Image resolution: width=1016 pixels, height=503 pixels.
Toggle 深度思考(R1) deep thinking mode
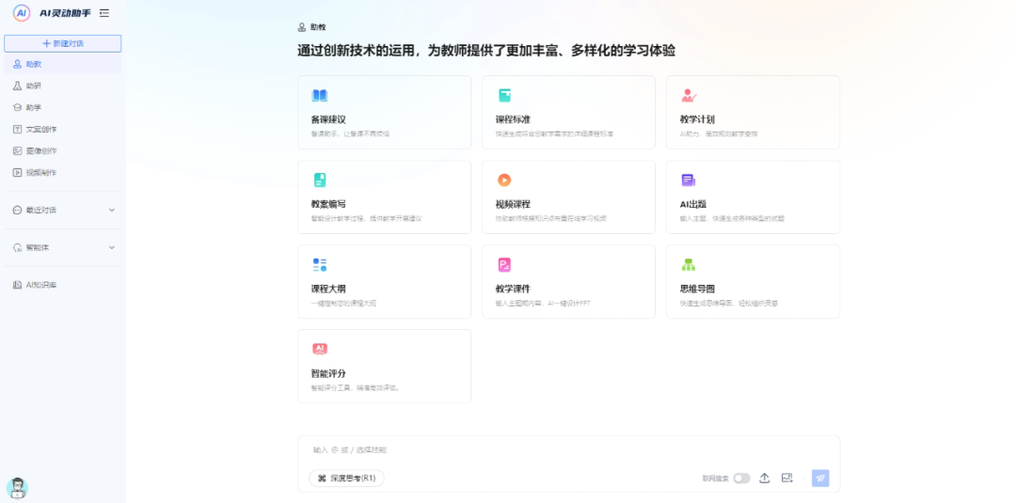click(346, 478)
